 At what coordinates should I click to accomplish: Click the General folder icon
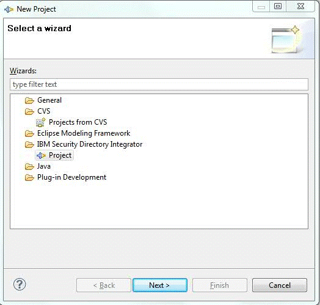(29, 100)
